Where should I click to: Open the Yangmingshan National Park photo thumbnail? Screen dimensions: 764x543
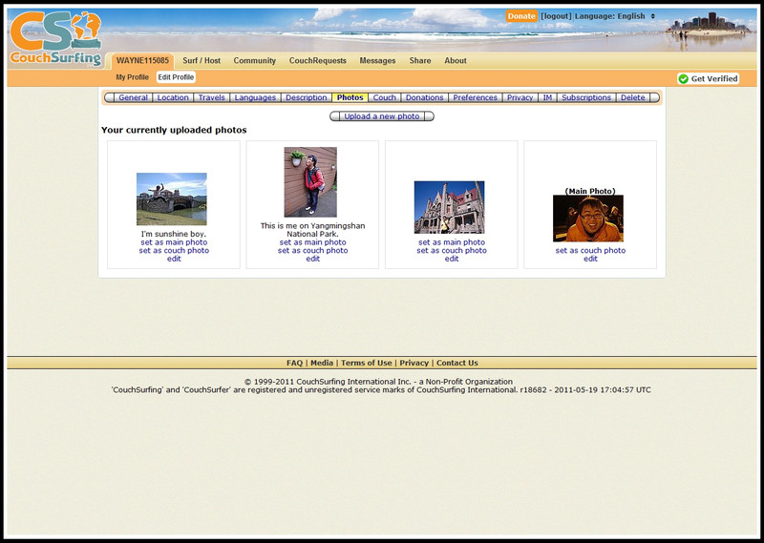pyautogui.click(x=310, y=182)
